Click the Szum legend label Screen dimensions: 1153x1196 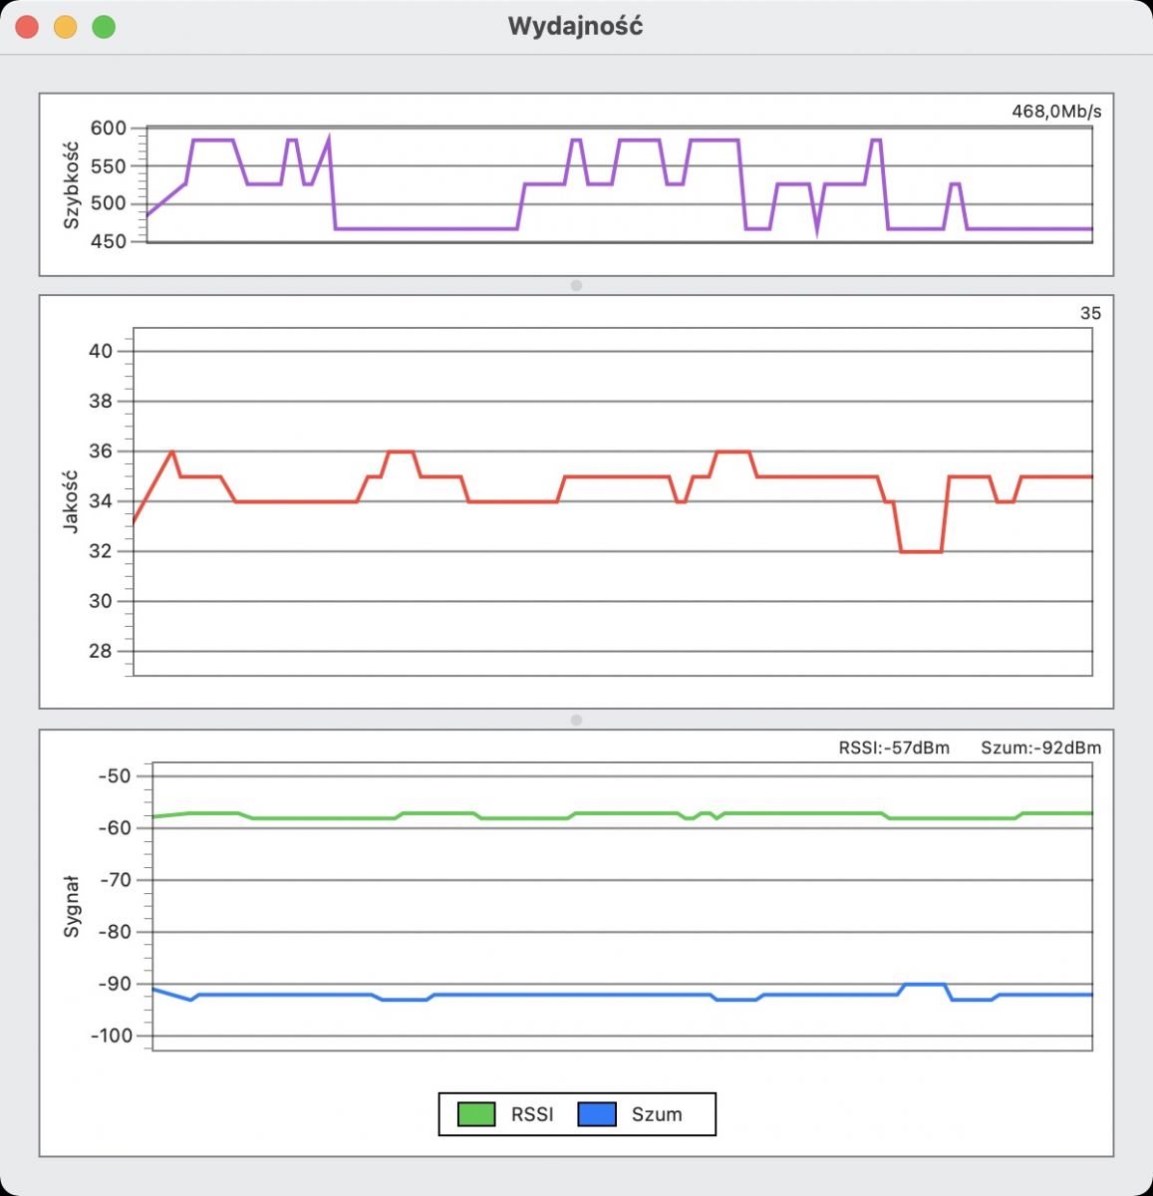pyautogui.click(x=657, y=1114)
